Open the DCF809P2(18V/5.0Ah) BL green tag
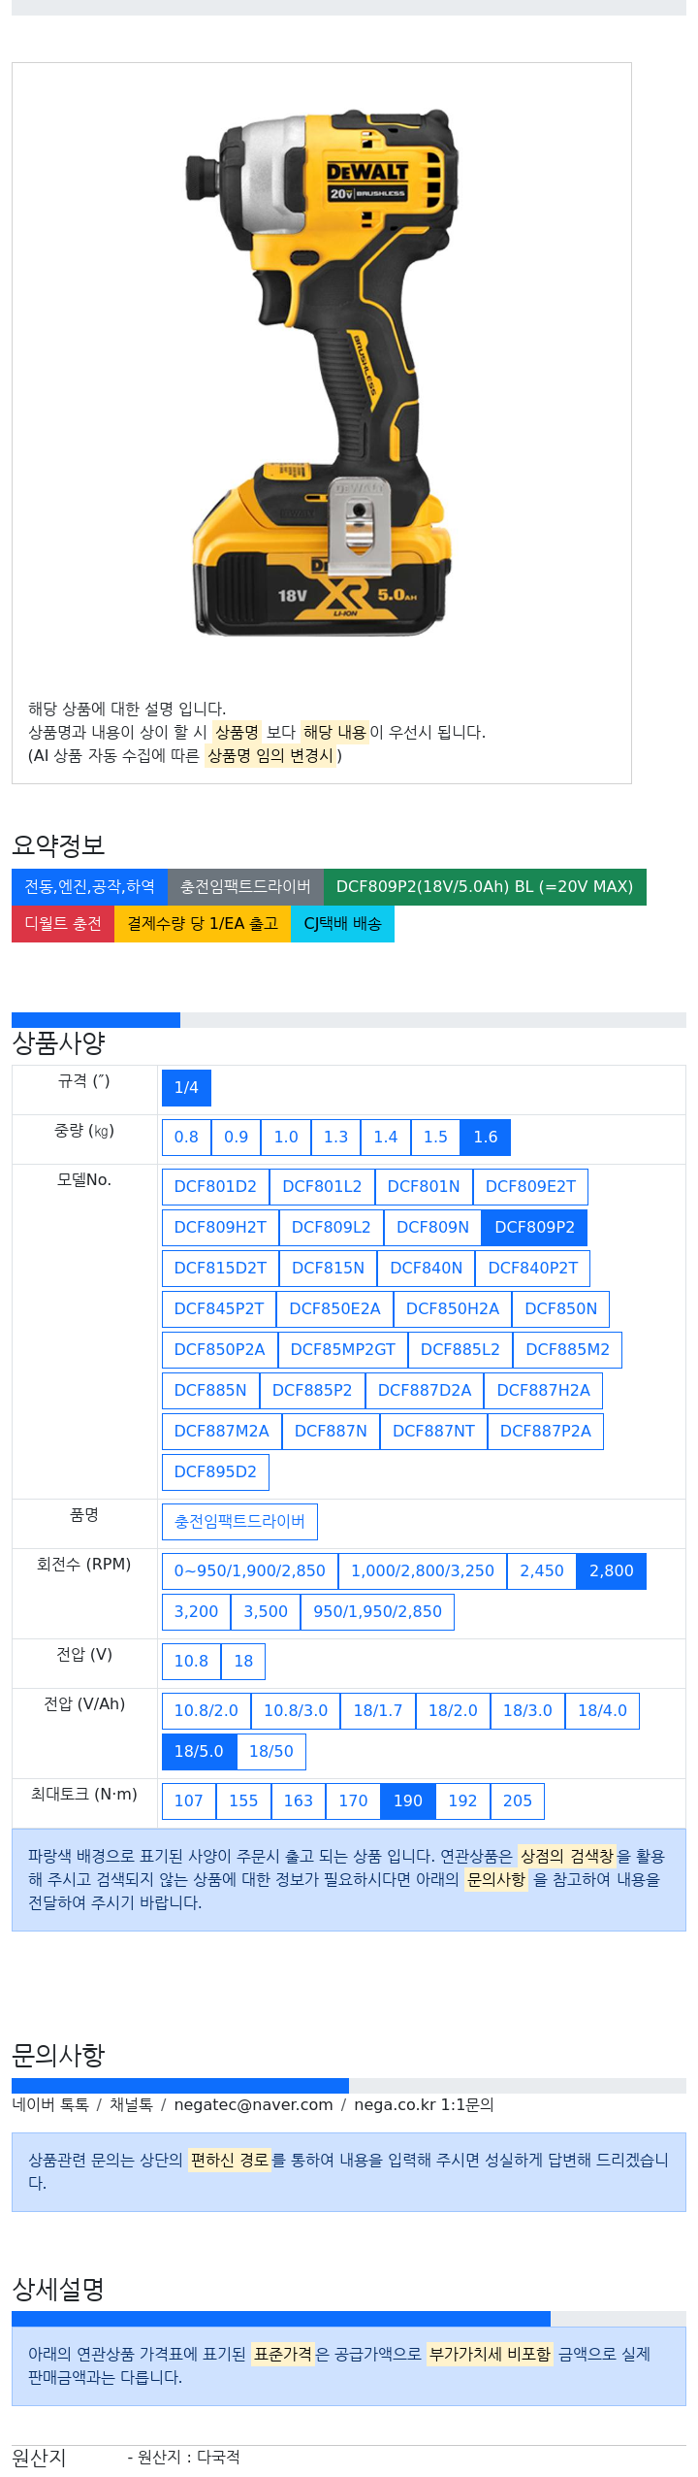The width and height of the screenshot is (698, 2477). [485, 886]
